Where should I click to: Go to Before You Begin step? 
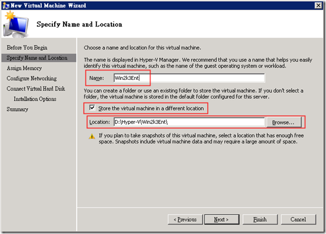pos(27,48)
